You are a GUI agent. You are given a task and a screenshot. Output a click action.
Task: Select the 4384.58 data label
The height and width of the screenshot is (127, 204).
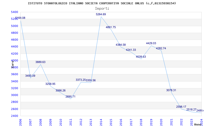pyautogui.click(x=121, y=45)
